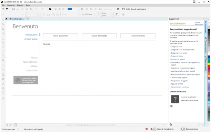Open the Finestra menu
This screenshot has height=132, width=211.
pos(20,5)
